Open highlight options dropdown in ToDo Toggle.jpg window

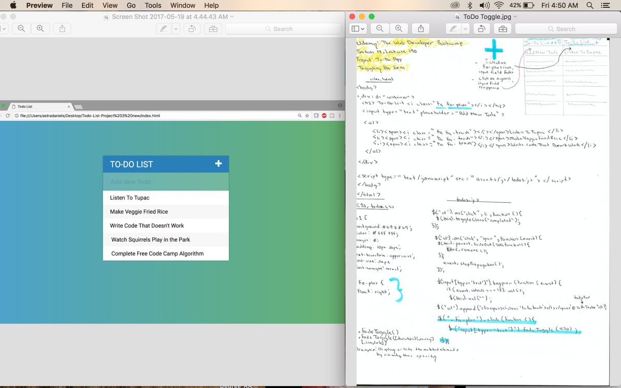point(466,28)
